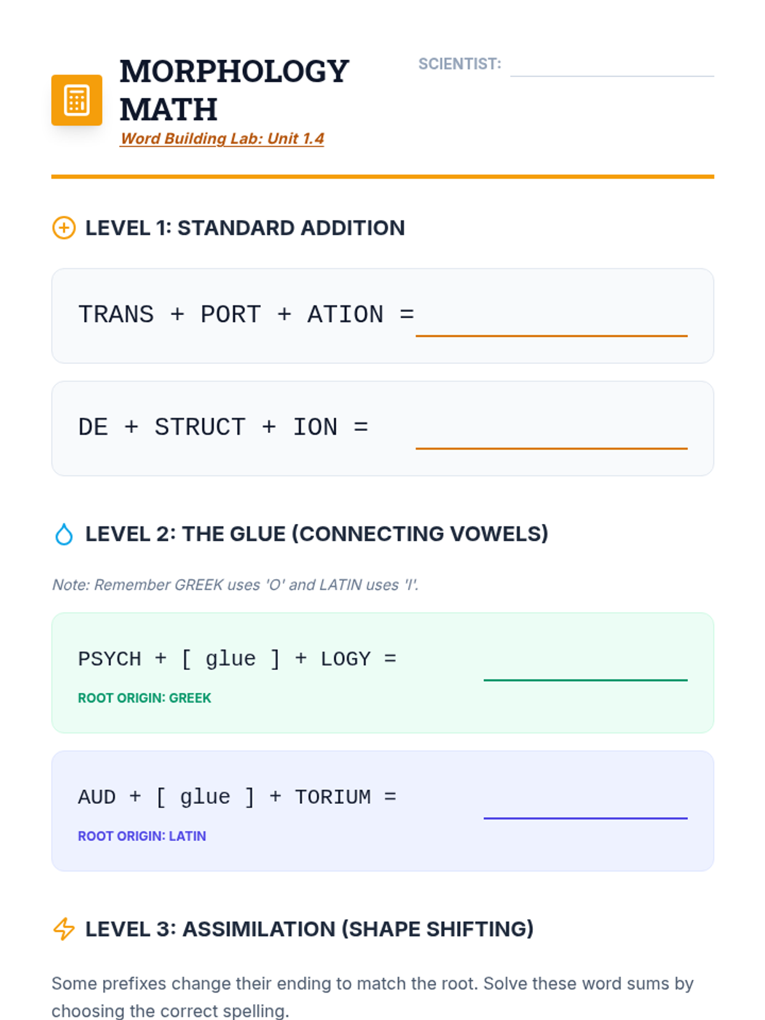Click the [ glue ] placeholder in PSYCH equation
This screenshot has width=765, height=1020.
(x=230, y=659)
